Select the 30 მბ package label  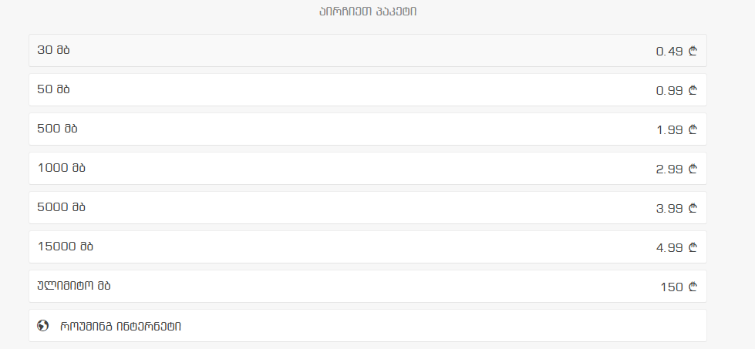point(53,50)
